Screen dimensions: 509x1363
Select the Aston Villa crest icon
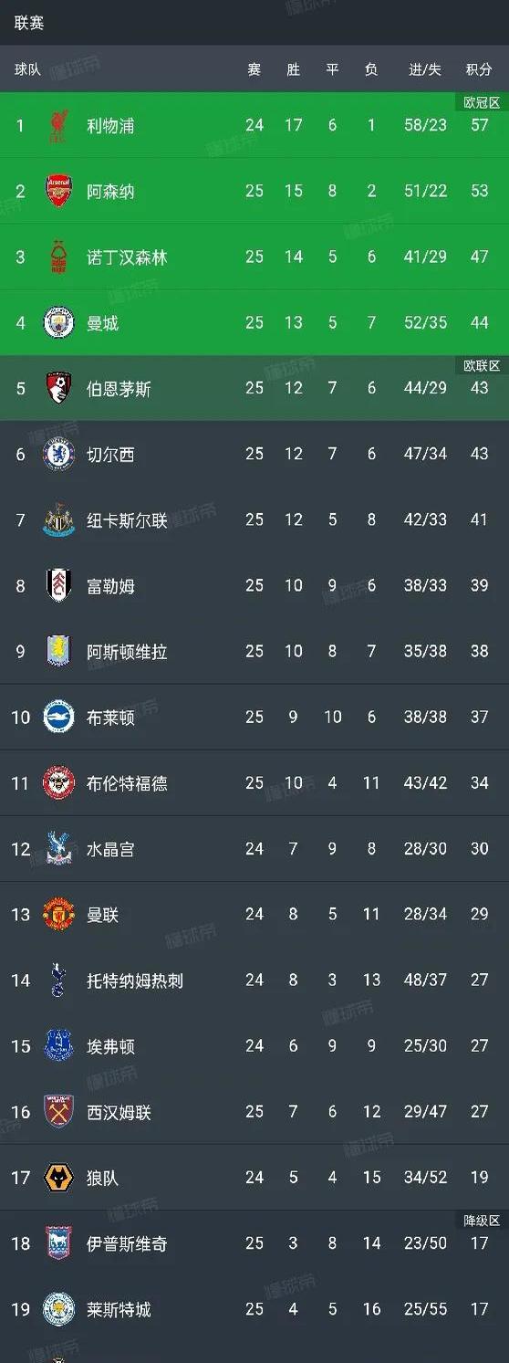click(x=58, y=652)
